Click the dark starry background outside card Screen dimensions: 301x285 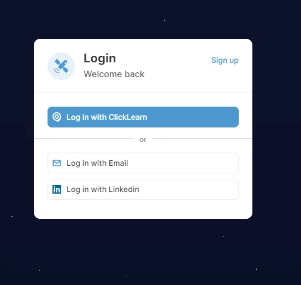pyautogui.click(x=276, y=135)
